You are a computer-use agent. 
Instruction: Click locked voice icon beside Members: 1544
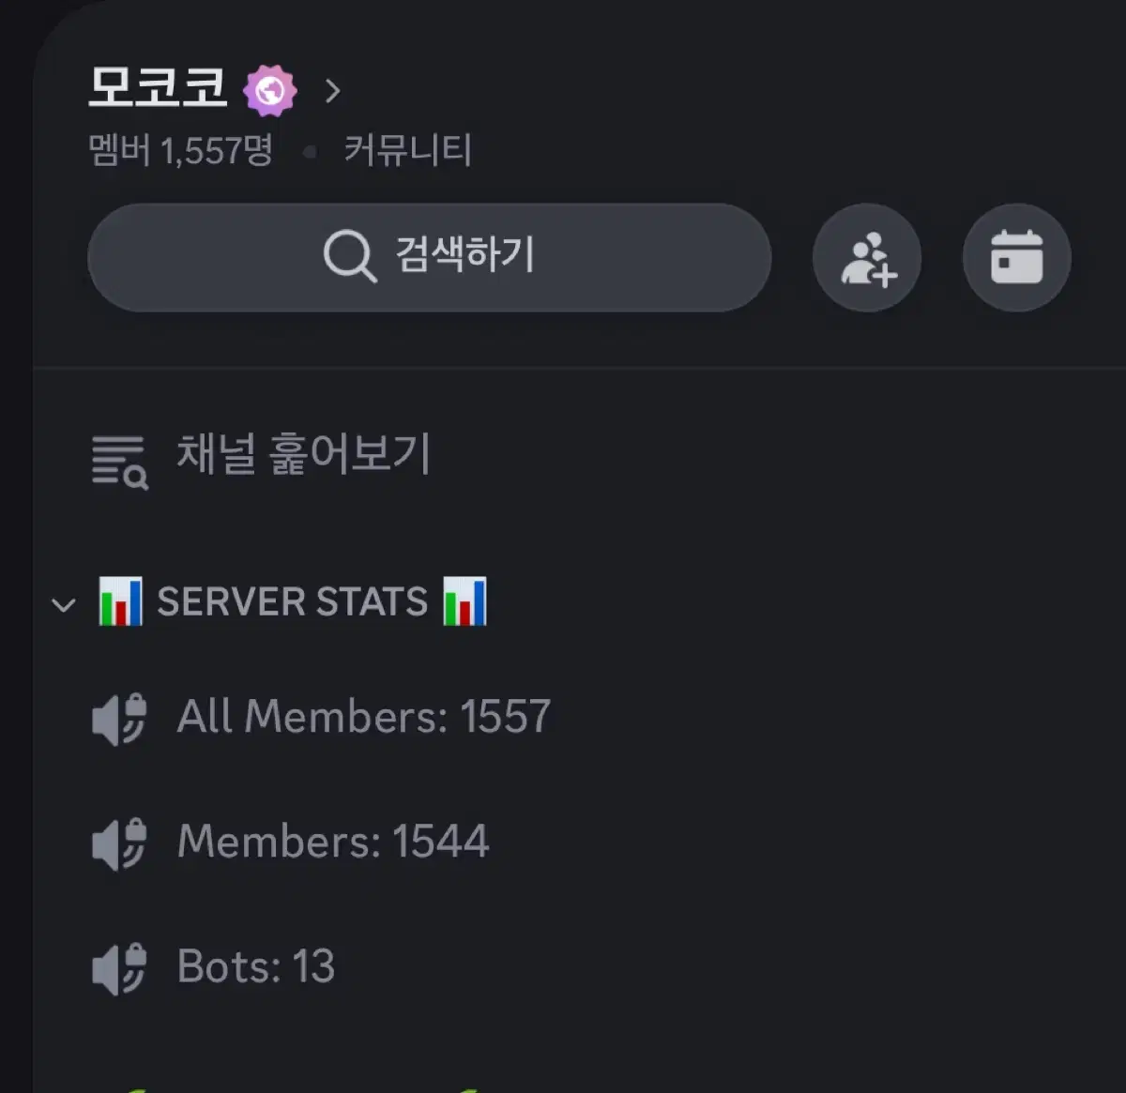(x=120, y=844)
